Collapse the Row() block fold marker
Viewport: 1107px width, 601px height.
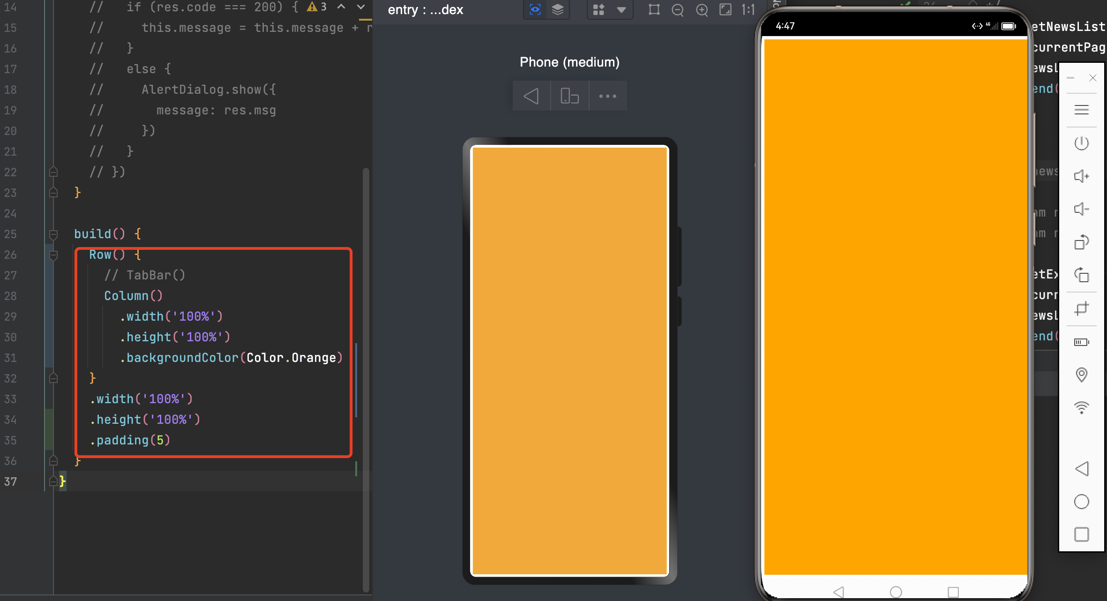click(53, 255)
